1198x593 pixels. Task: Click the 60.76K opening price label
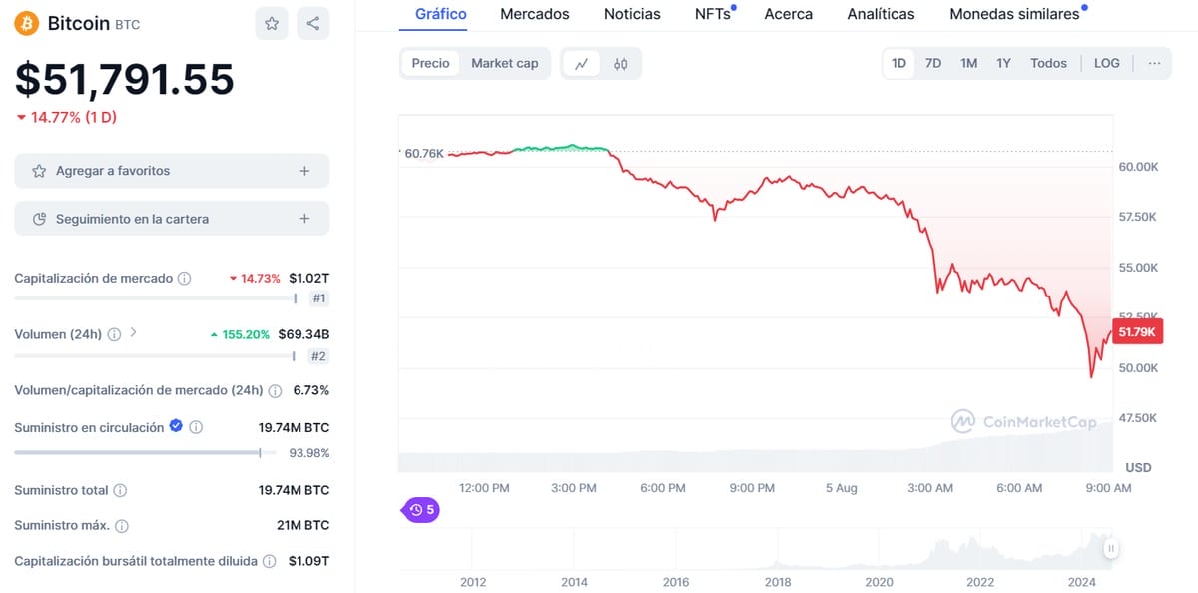(424, 153)
